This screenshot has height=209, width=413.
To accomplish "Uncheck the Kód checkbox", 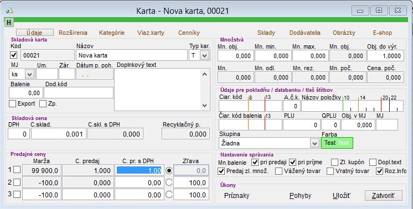I will click(x=14, y=55).
